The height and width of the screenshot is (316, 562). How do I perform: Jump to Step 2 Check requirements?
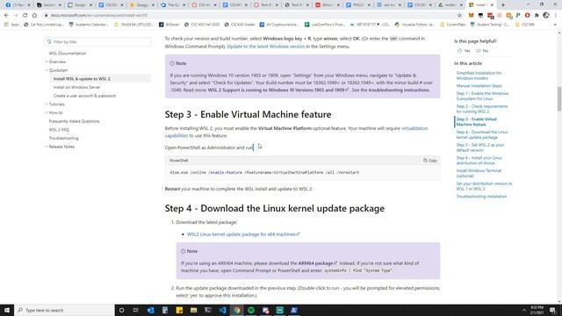click(x=482, y=109)
